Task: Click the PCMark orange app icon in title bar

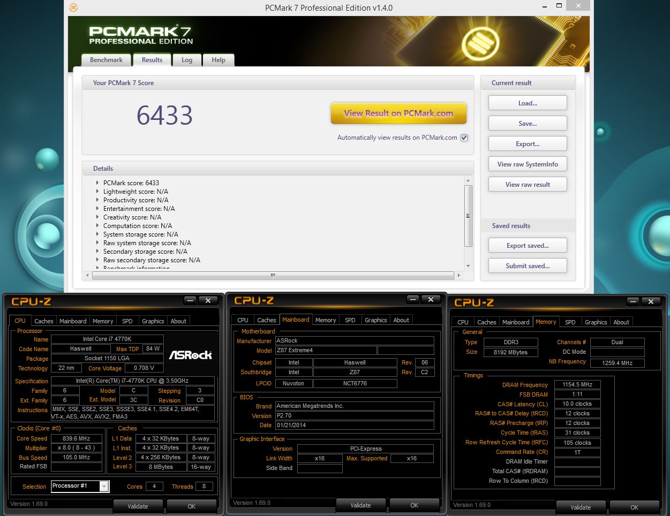Action: pos(74,7)
